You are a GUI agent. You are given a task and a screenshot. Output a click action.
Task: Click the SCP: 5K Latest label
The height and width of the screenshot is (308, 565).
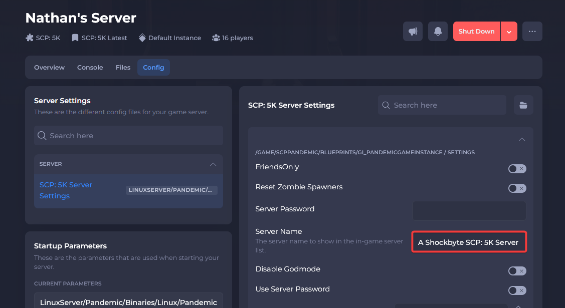click(104, 38)
